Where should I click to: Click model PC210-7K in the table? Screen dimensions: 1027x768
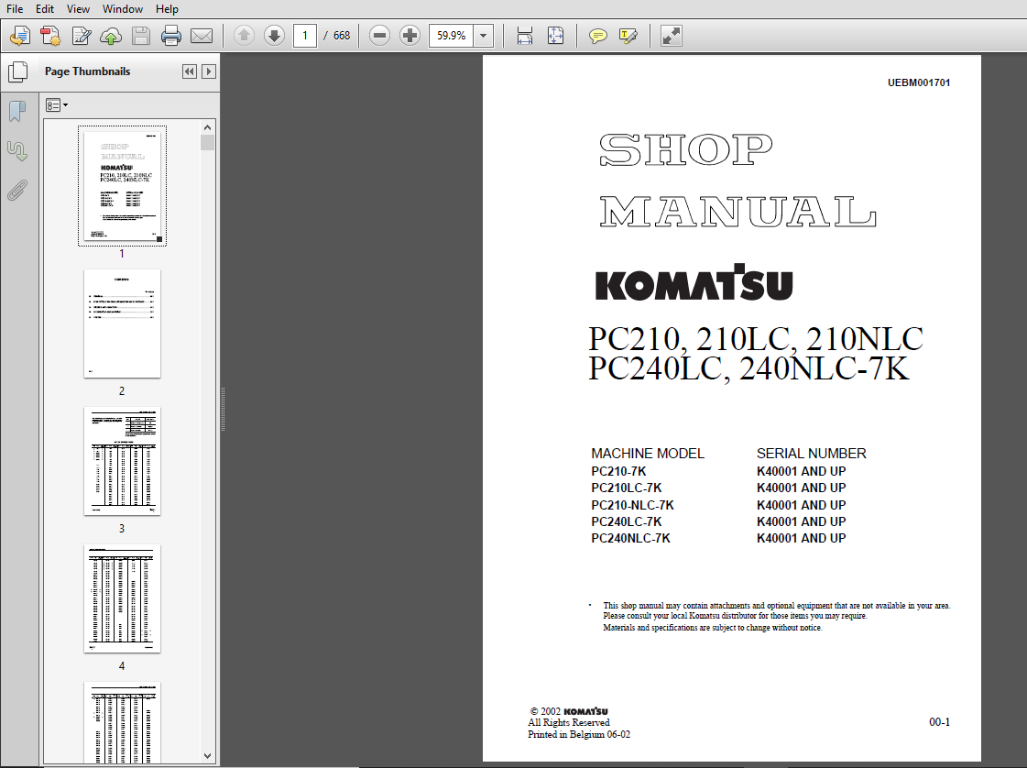click(x=619, y=471)
